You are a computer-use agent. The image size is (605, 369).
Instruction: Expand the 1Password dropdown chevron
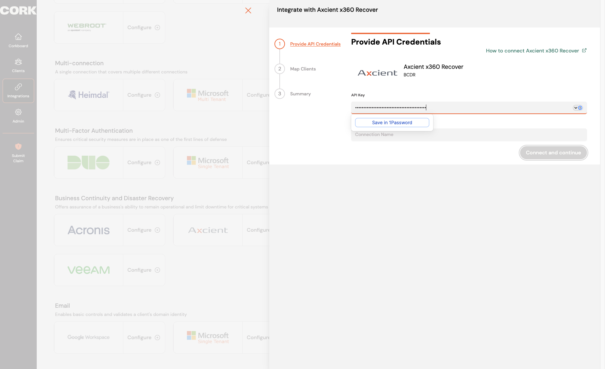[575, 108]
